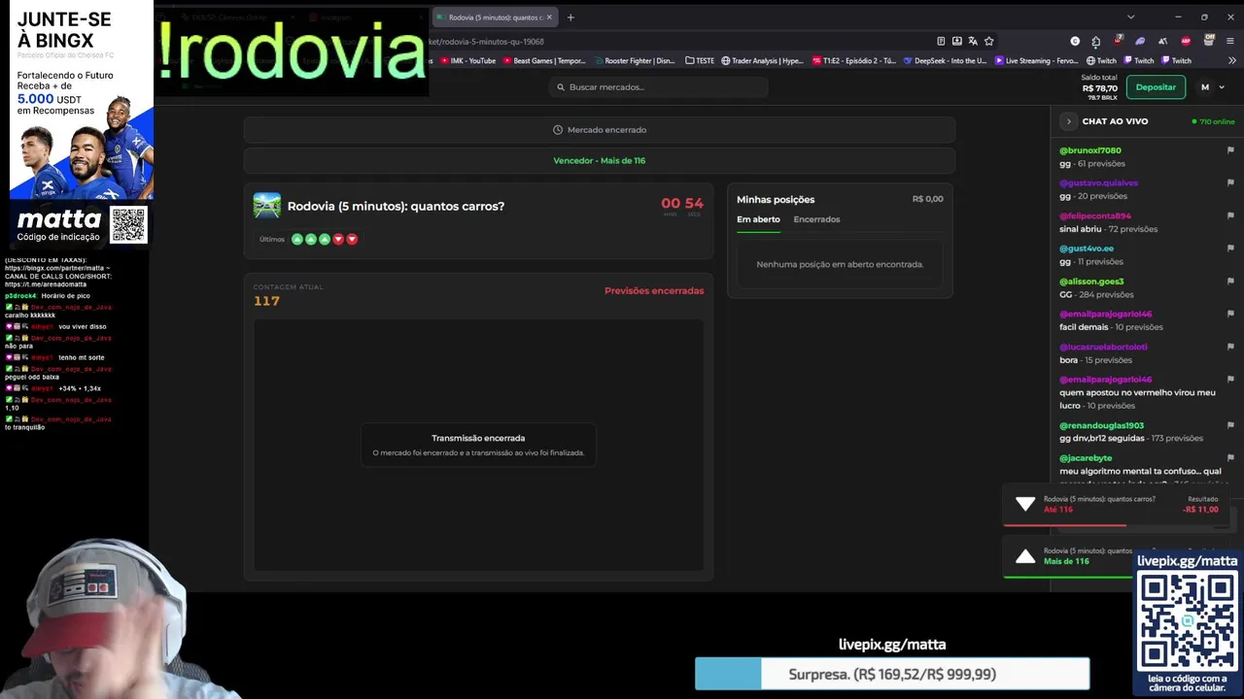Open the T1:E2 - Episódio 2 bookmark
This screenshot has width=1244, height=699.
click(x=854, y=60)
